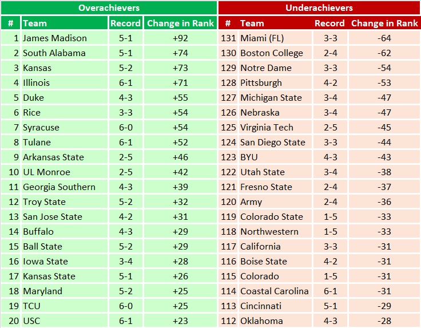
Task: Select the Kansas State team cell
Action: tap(65, 276)
